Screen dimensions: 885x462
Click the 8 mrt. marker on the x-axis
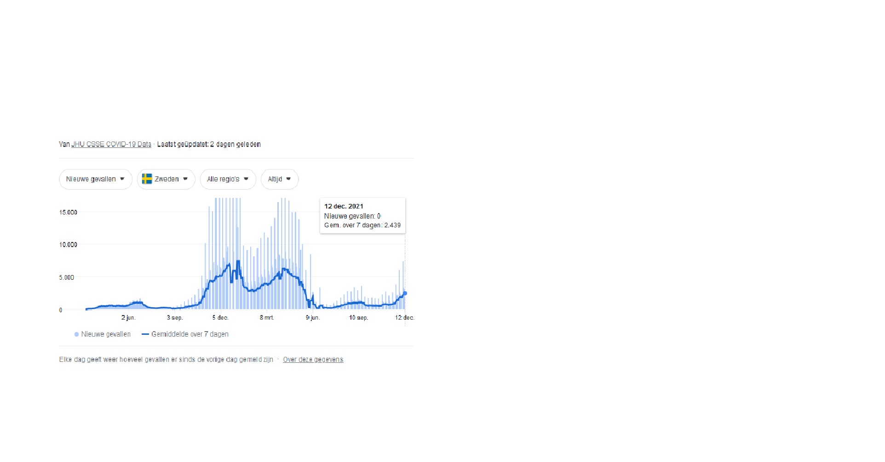tap(267, 318)
